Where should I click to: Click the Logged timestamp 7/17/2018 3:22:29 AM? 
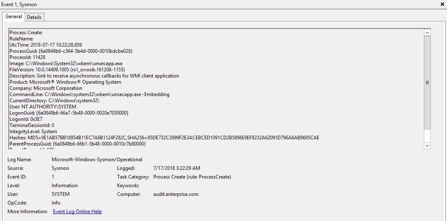(x=177, y=168)
